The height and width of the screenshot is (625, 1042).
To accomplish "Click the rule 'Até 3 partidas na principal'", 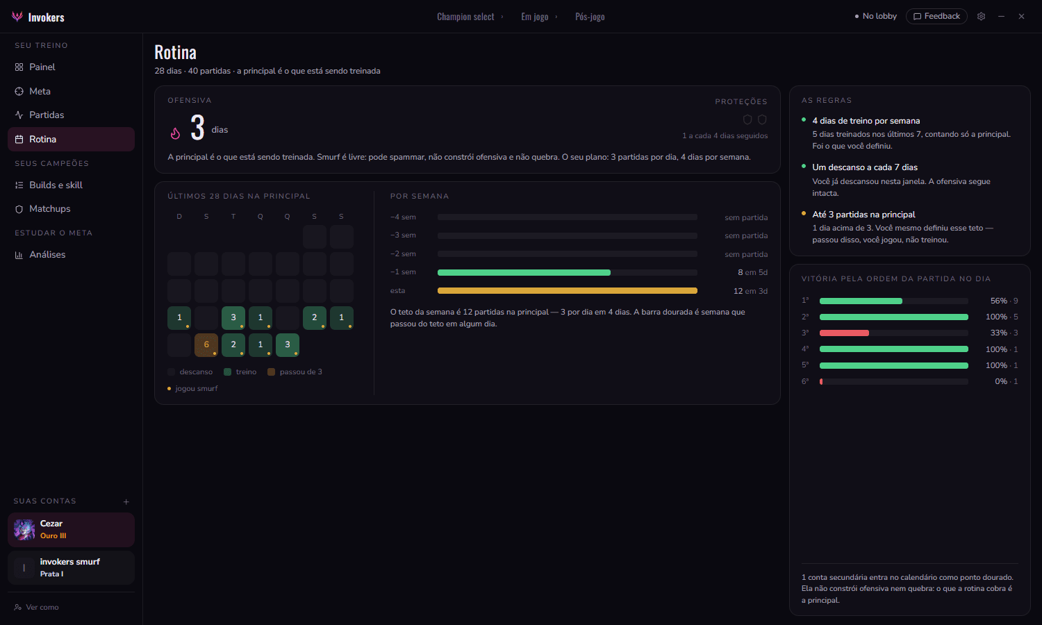I will 863,215.
